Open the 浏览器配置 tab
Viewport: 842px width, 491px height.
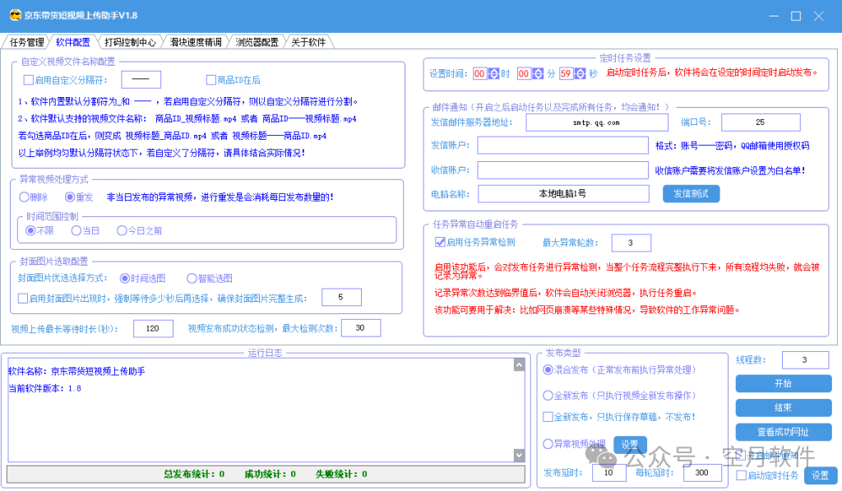[x=257, y=42]
